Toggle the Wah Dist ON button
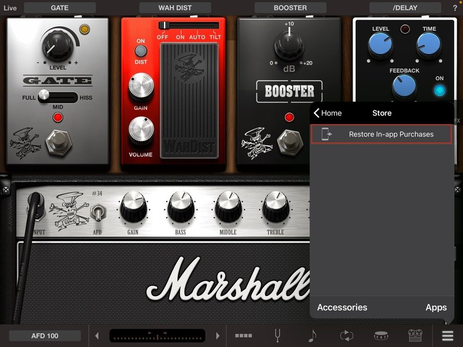Image resolution: width=463 pixels, height=347 pixels. click(x=141, y=51)
